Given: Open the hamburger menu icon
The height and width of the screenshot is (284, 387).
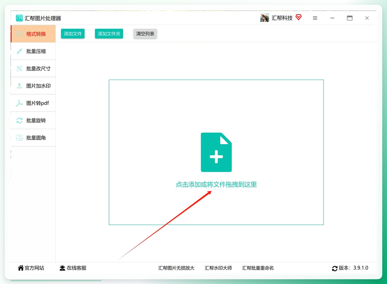Looking at the screenshot, I should (x=315, y=18).
